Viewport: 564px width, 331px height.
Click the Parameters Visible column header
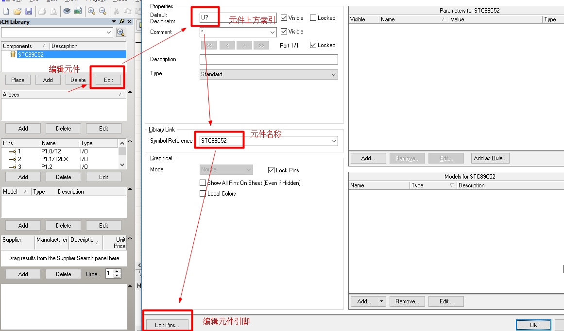(364, 19)
